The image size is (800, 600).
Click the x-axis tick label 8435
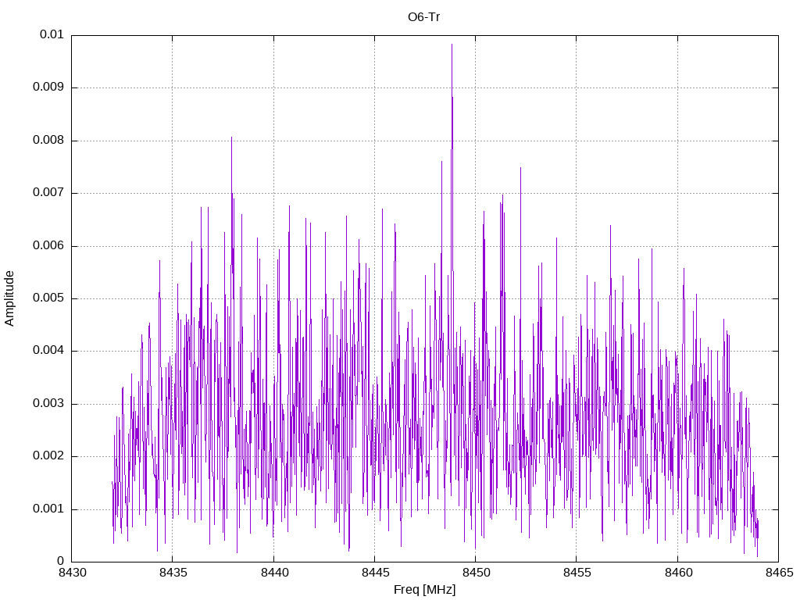click(x=173, y=573)
